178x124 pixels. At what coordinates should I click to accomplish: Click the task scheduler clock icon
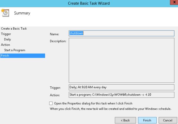pyautogui.click(x=5, y=13)
